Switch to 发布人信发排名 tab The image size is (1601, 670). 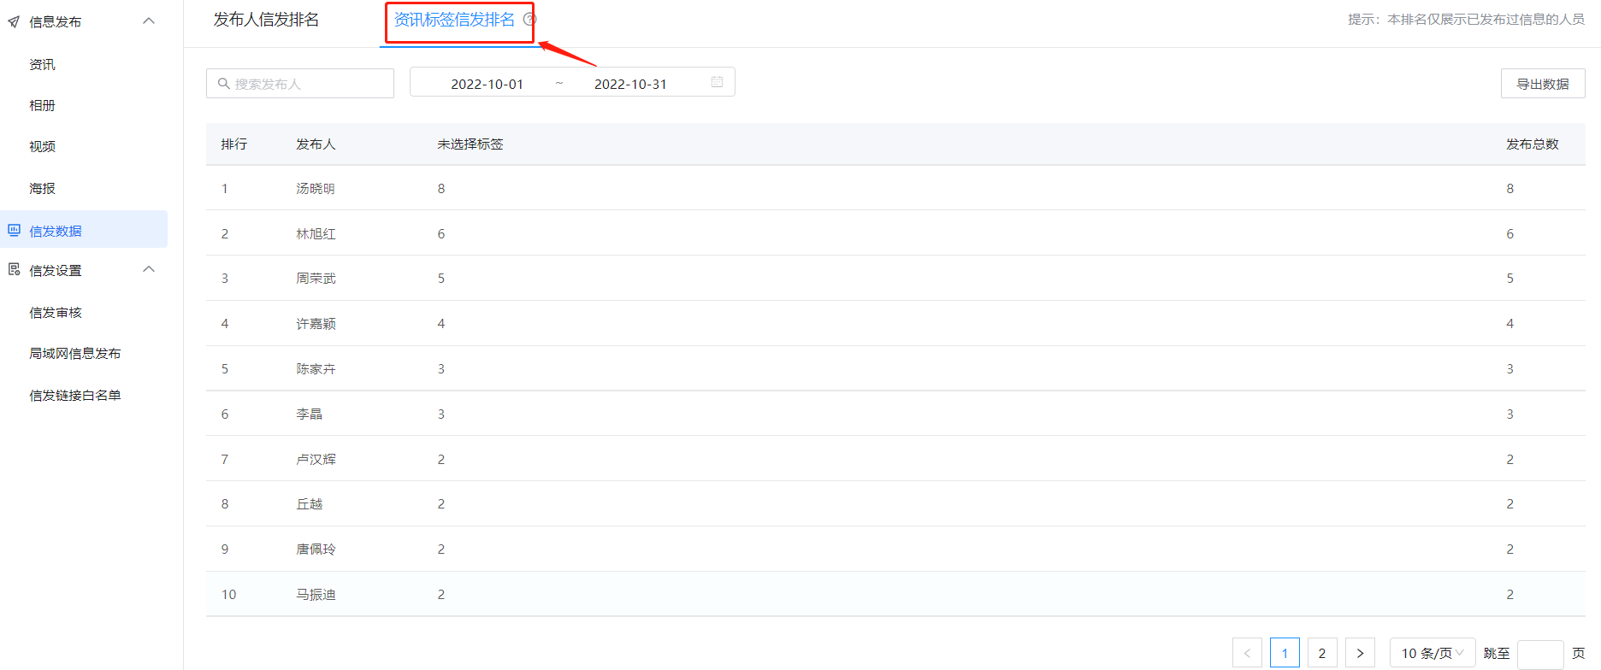[x=266, y=20]
